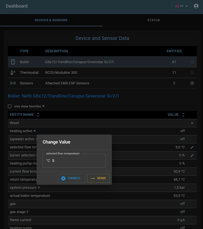Screen dimensions: 203x229
Task: Sort by Entity Name column arrows
Action: tap(38, 115)
